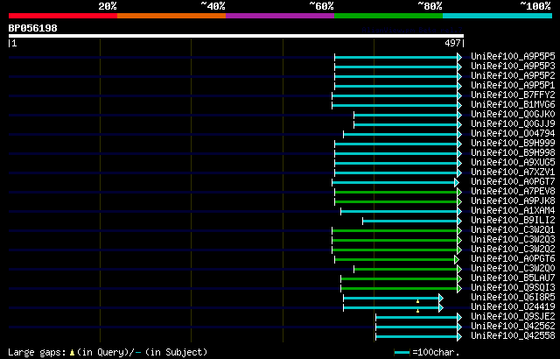Click the UniRef100_O24419 label

[513, 307]
